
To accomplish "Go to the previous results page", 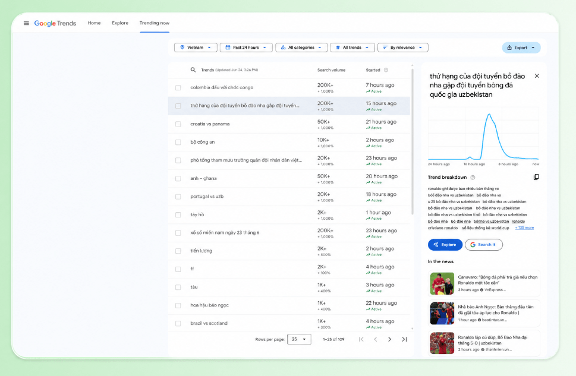I will pos(376,339).
